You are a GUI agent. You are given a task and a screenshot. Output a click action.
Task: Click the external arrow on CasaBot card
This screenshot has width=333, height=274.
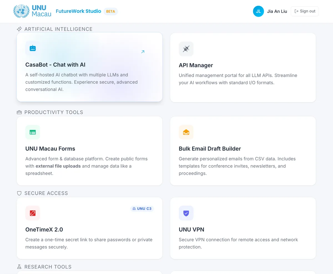click(143, 52)
